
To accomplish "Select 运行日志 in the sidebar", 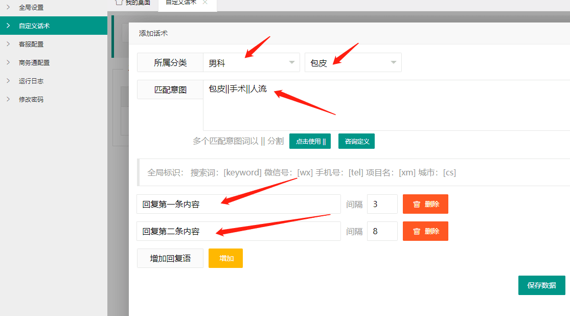I will click(x=31, y=81).
